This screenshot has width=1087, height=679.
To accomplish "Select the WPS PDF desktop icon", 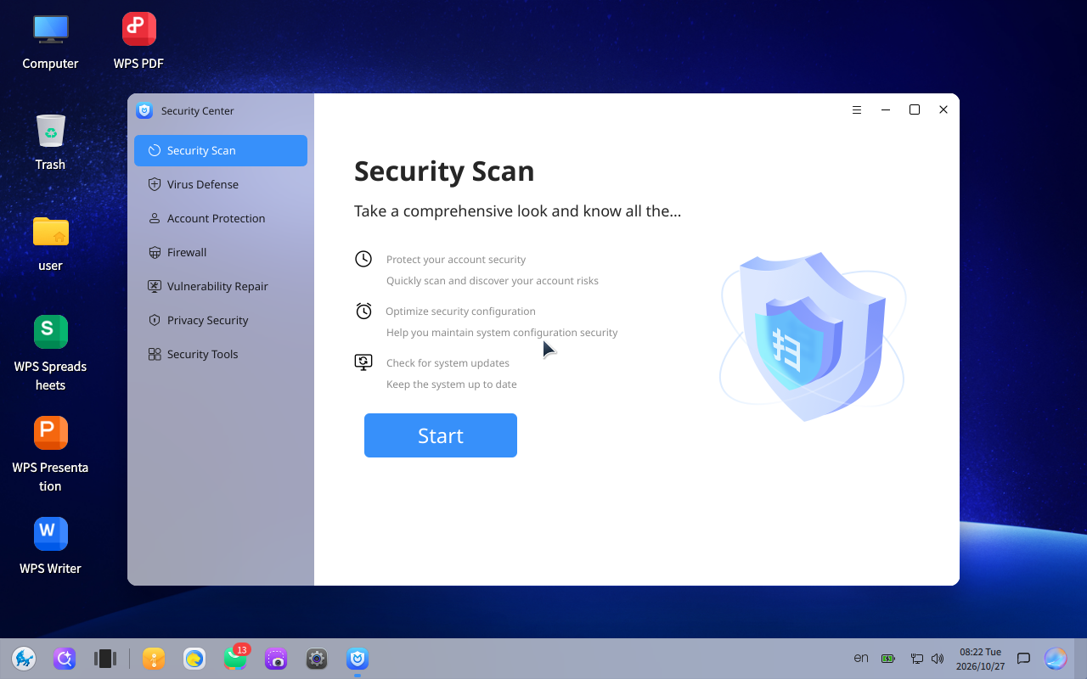I will point(138,42).
